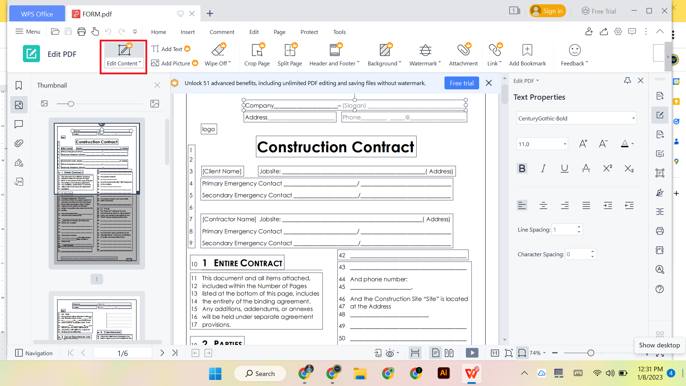This screenshot has width=686, height=386.
Task: Open the Print dialog from the quick toolbar
Action: (x=81, y=31)
